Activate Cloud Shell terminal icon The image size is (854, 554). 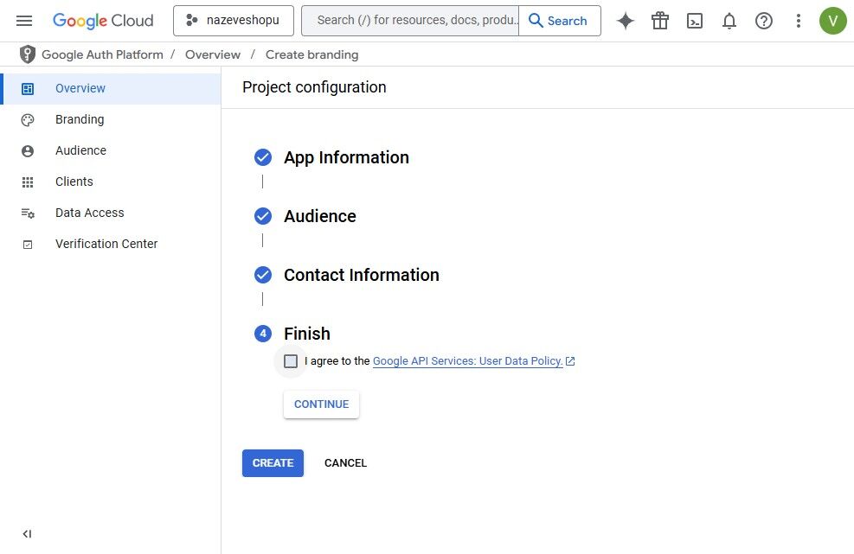pos(695,21)
